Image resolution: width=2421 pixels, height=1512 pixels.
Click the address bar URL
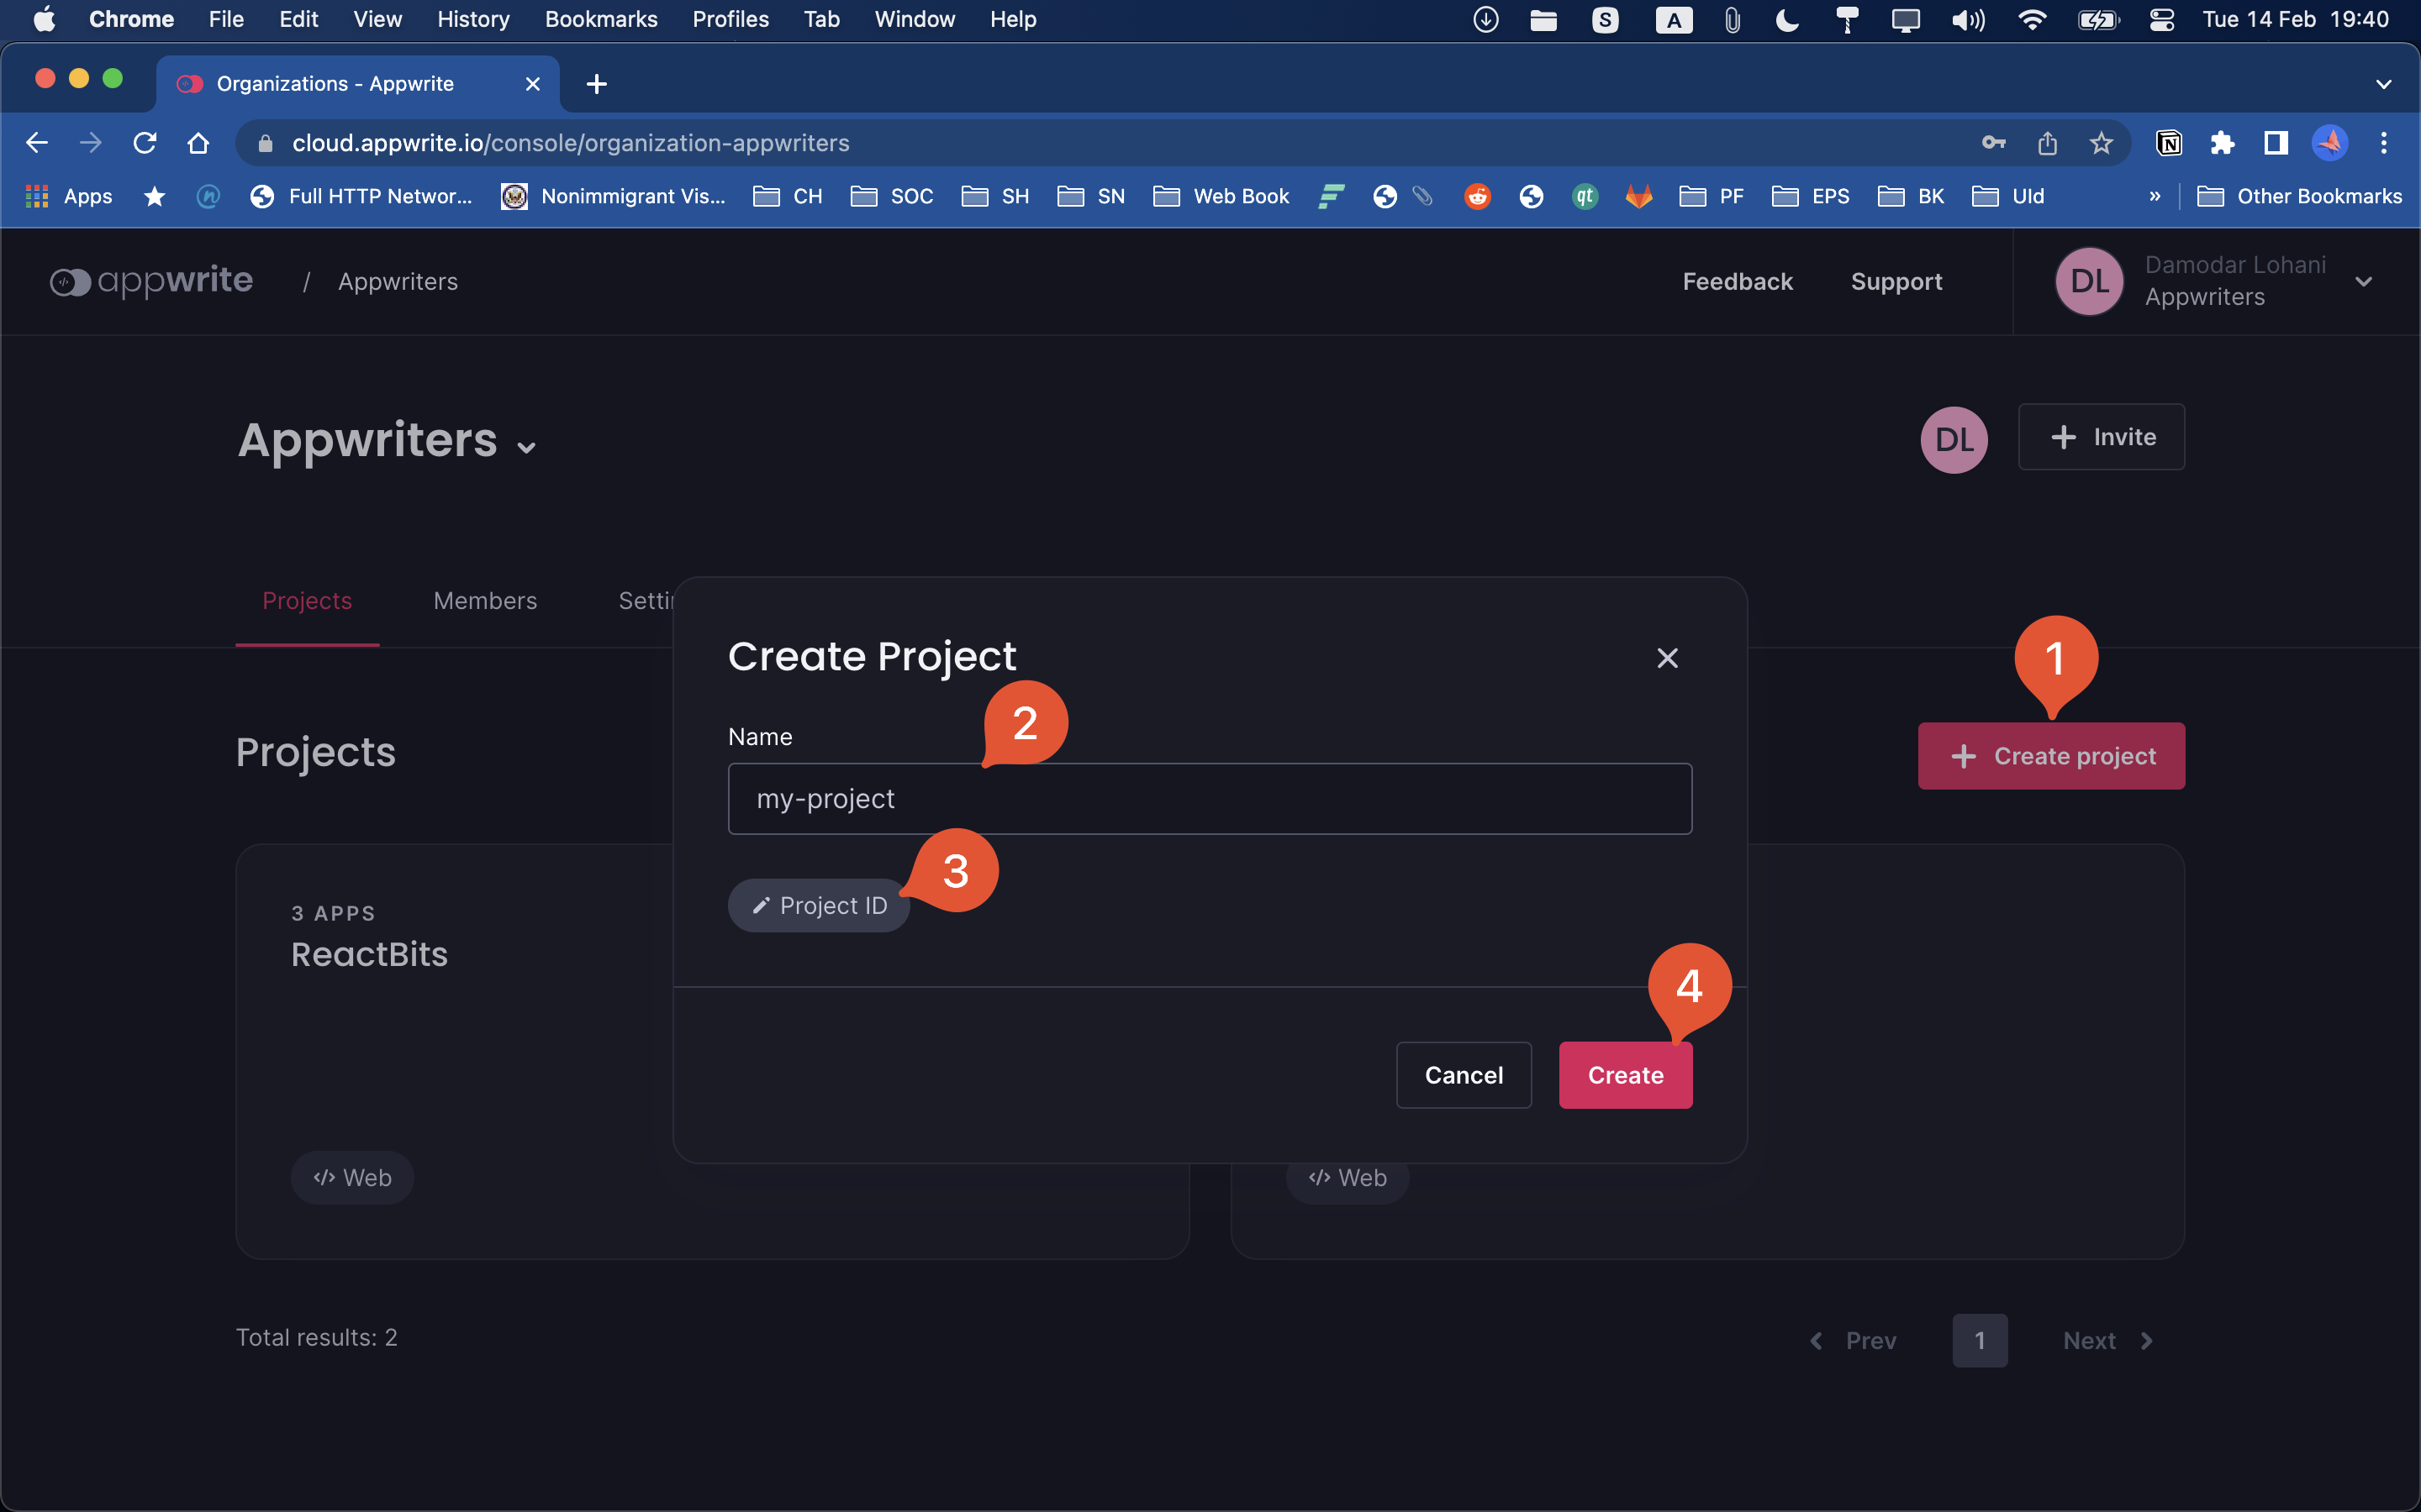coord(570,143)
